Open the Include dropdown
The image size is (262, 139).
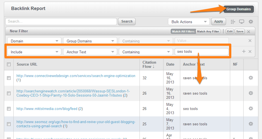(34, 52)
